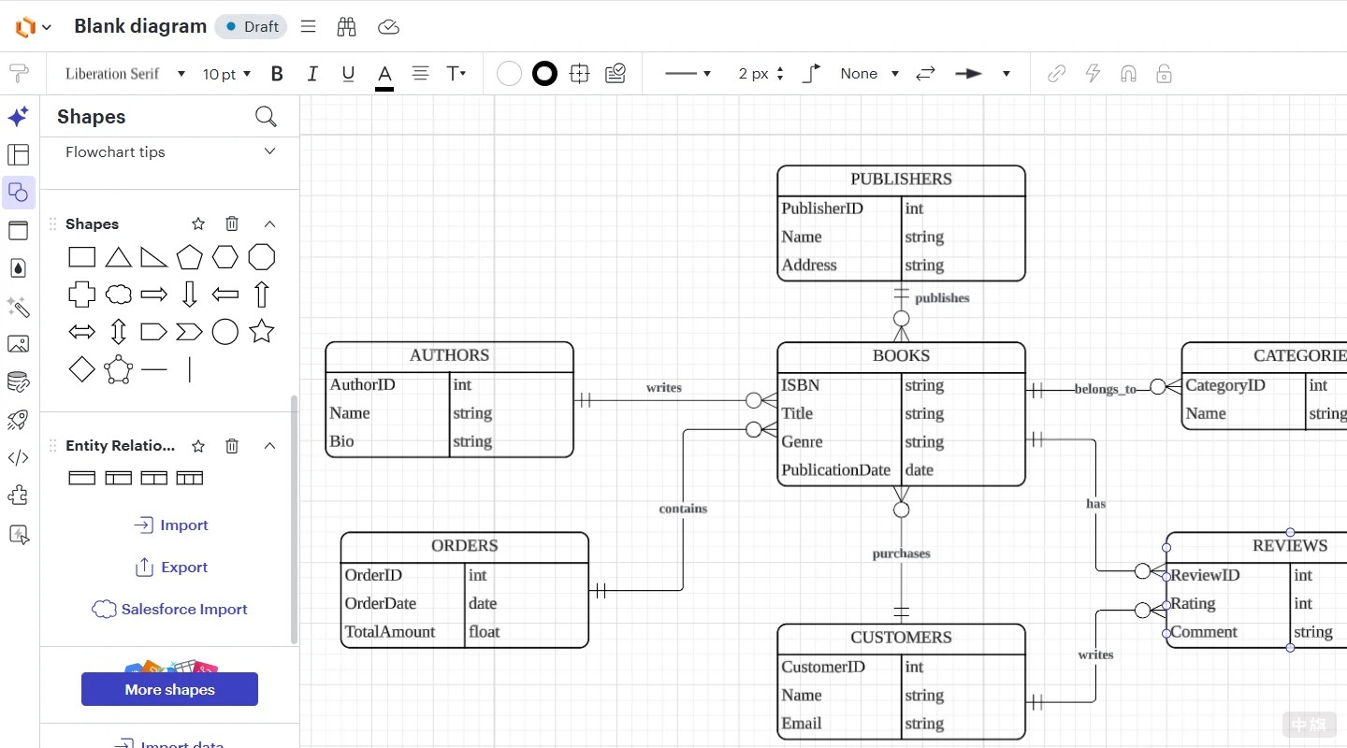This screenshot has width=1347, height=748.
Task: Click the Draft status badge
Action: click(250, 26)
